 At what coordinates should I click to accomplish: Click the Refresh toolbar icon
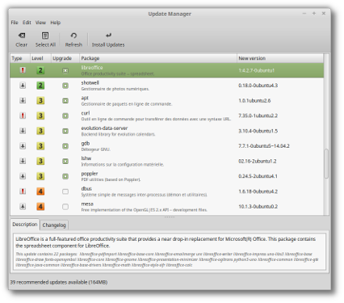click(x=73, y=36)
